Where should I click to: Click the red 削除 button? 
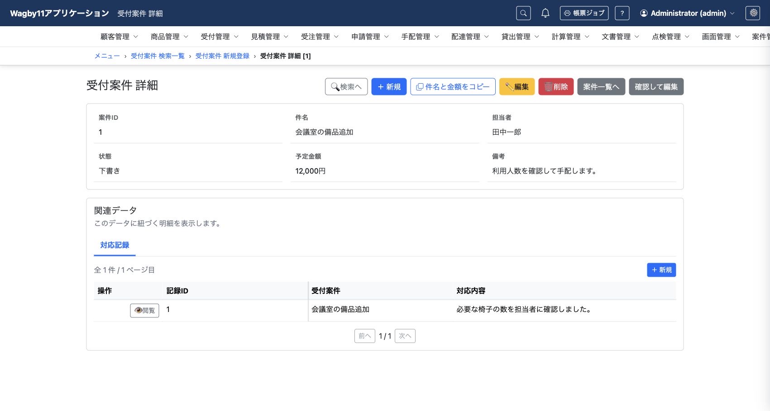(x=556, y=87)
